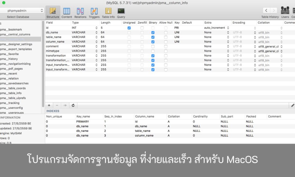This screenshot has height=177, width=295.
Task: Open the Triggers view
Action: 94,13
